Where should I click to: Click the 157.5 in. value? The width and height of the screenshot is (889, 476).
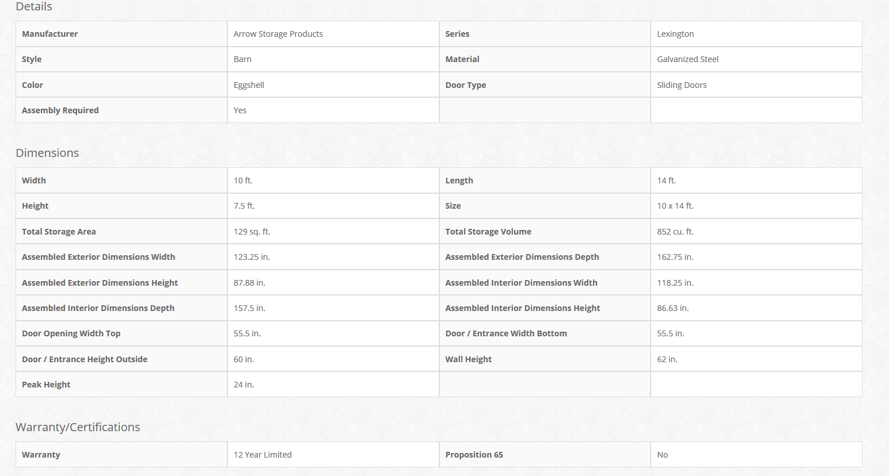tap(249, 308)
